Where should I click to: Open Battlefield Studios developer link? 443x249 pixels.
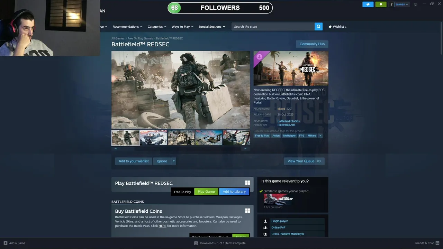coord(289,121)
